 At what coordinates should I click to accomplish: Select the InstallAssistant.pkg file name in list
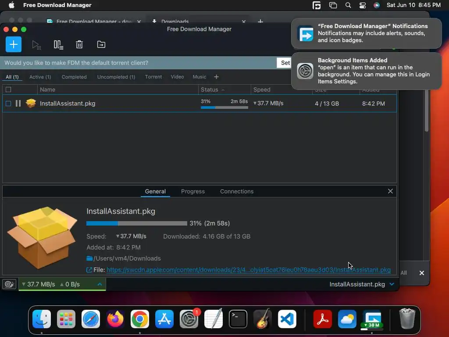point(68,104)
